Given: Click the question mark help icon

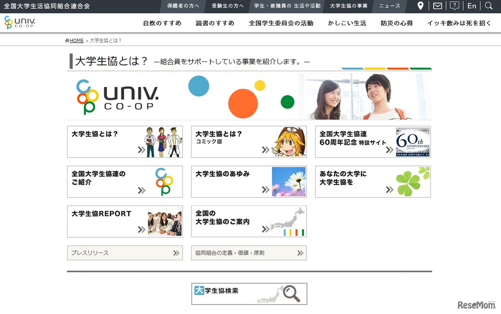Looking at the screenshot, I should click(x=454, y=5).
